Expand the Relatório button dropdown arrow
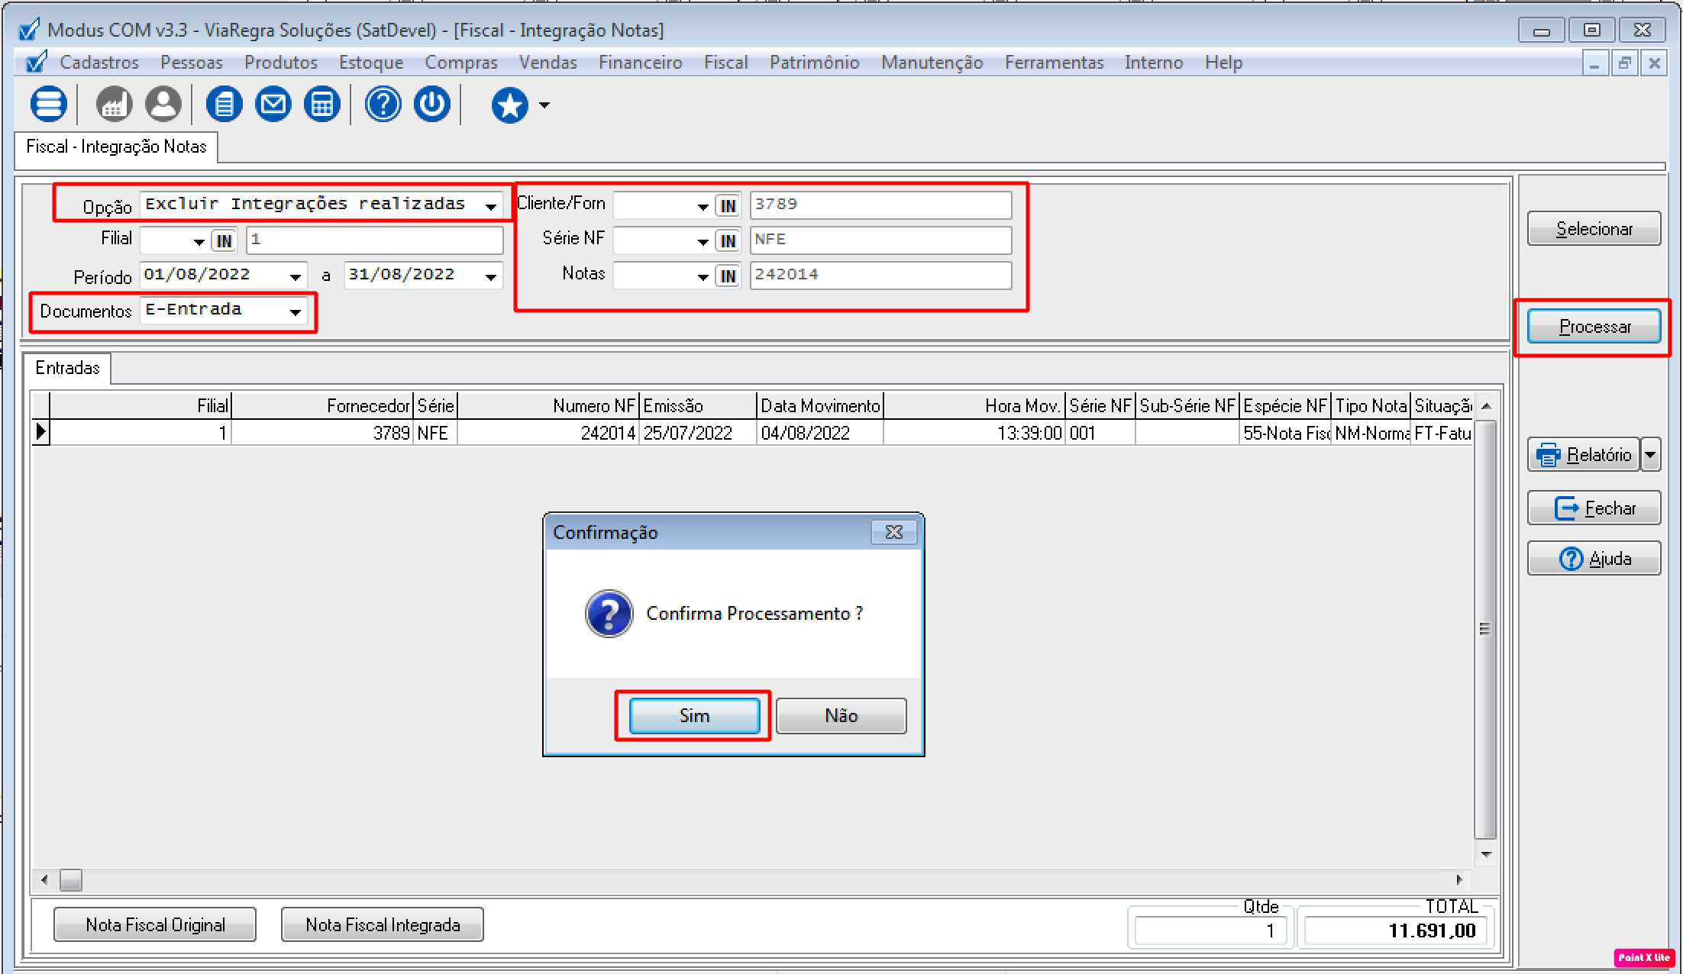 pyautogui.click(x=1650, y=455)
